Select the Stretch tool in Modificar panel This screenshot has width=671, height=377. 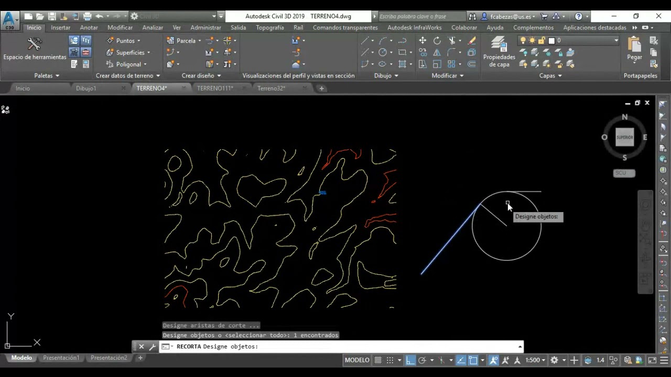(x=423, y=64)
